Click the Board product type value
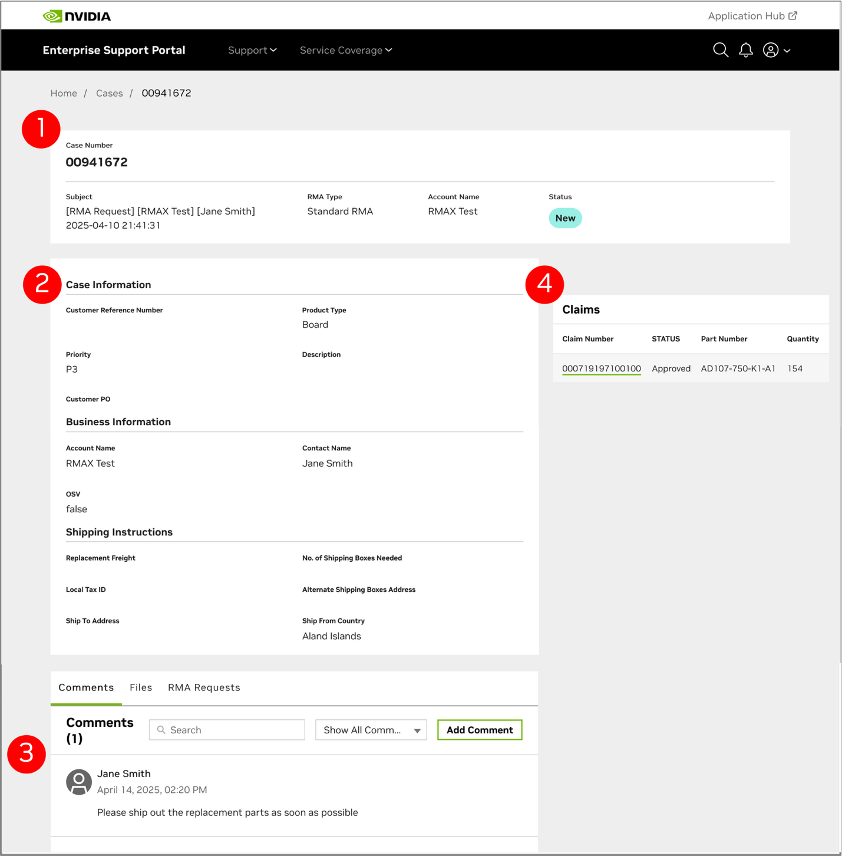842x856 pixels. click(x=315, y=324)
